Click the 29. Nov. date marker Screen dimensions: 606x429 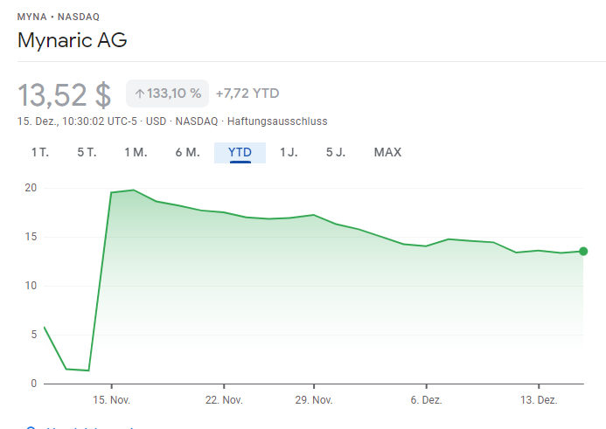pos(313,399)
